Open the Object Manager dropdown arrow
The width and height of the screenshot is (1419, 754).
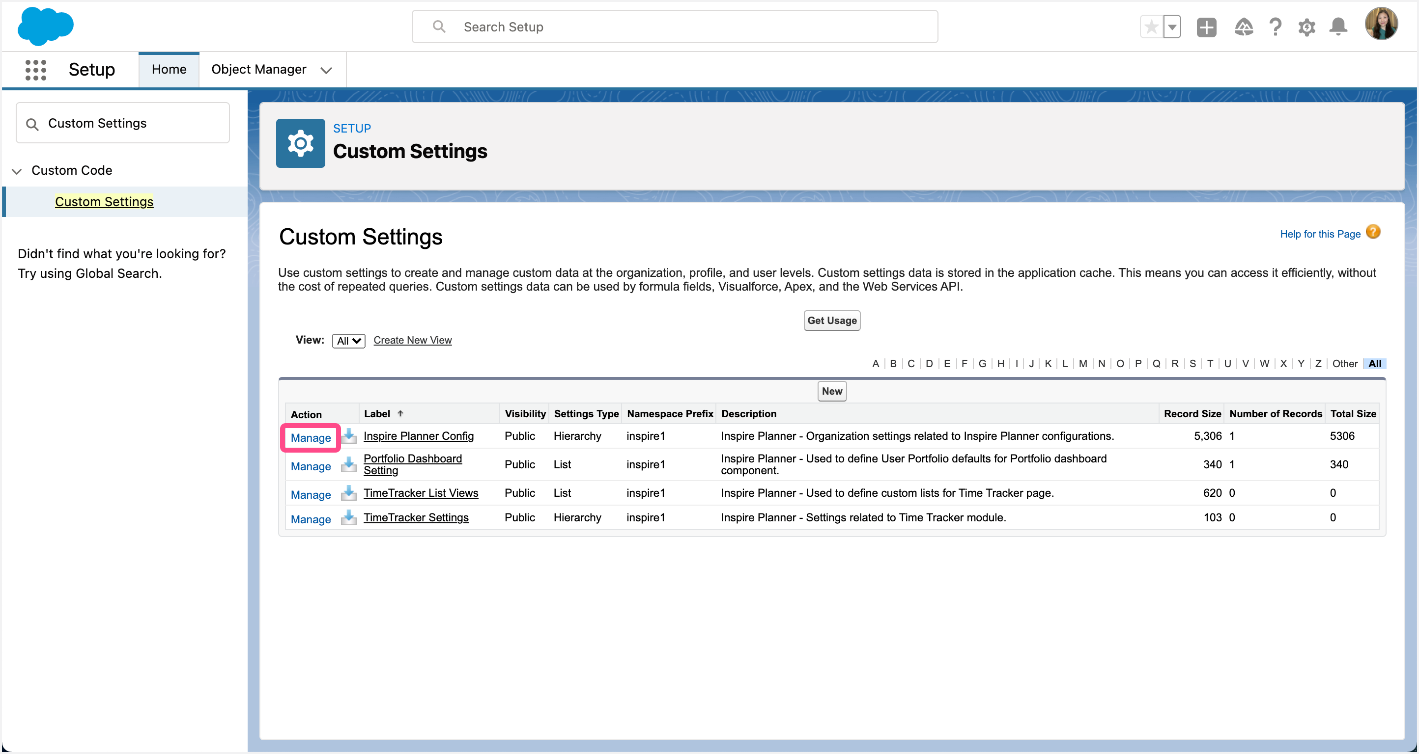coord(326,71)
